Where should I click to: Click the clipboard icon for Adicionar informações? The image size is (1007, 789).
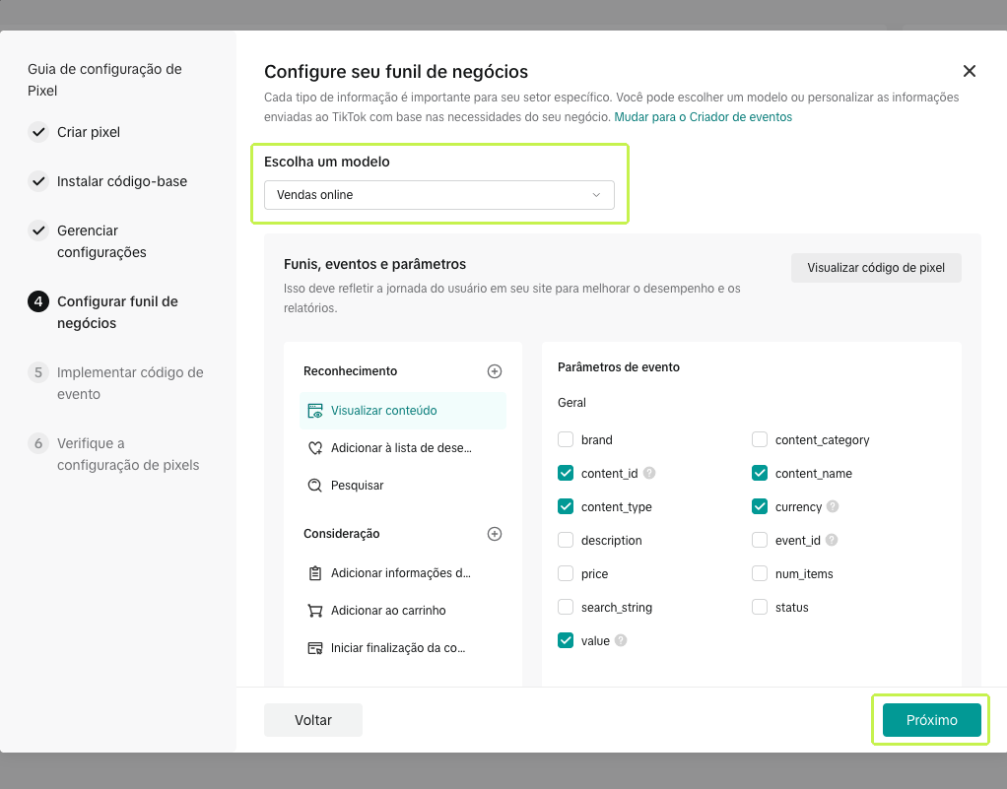314,573
